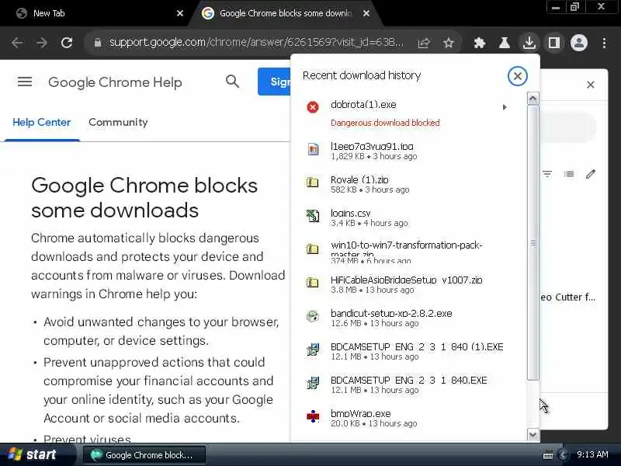Open download dobrota(1).exe entry
Viewport: 621px width, 466px height.
[408, 113]
